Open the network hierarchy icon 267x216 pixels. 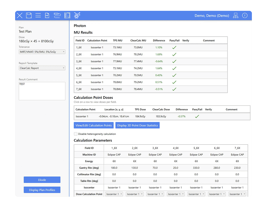[x=236, y=15]
